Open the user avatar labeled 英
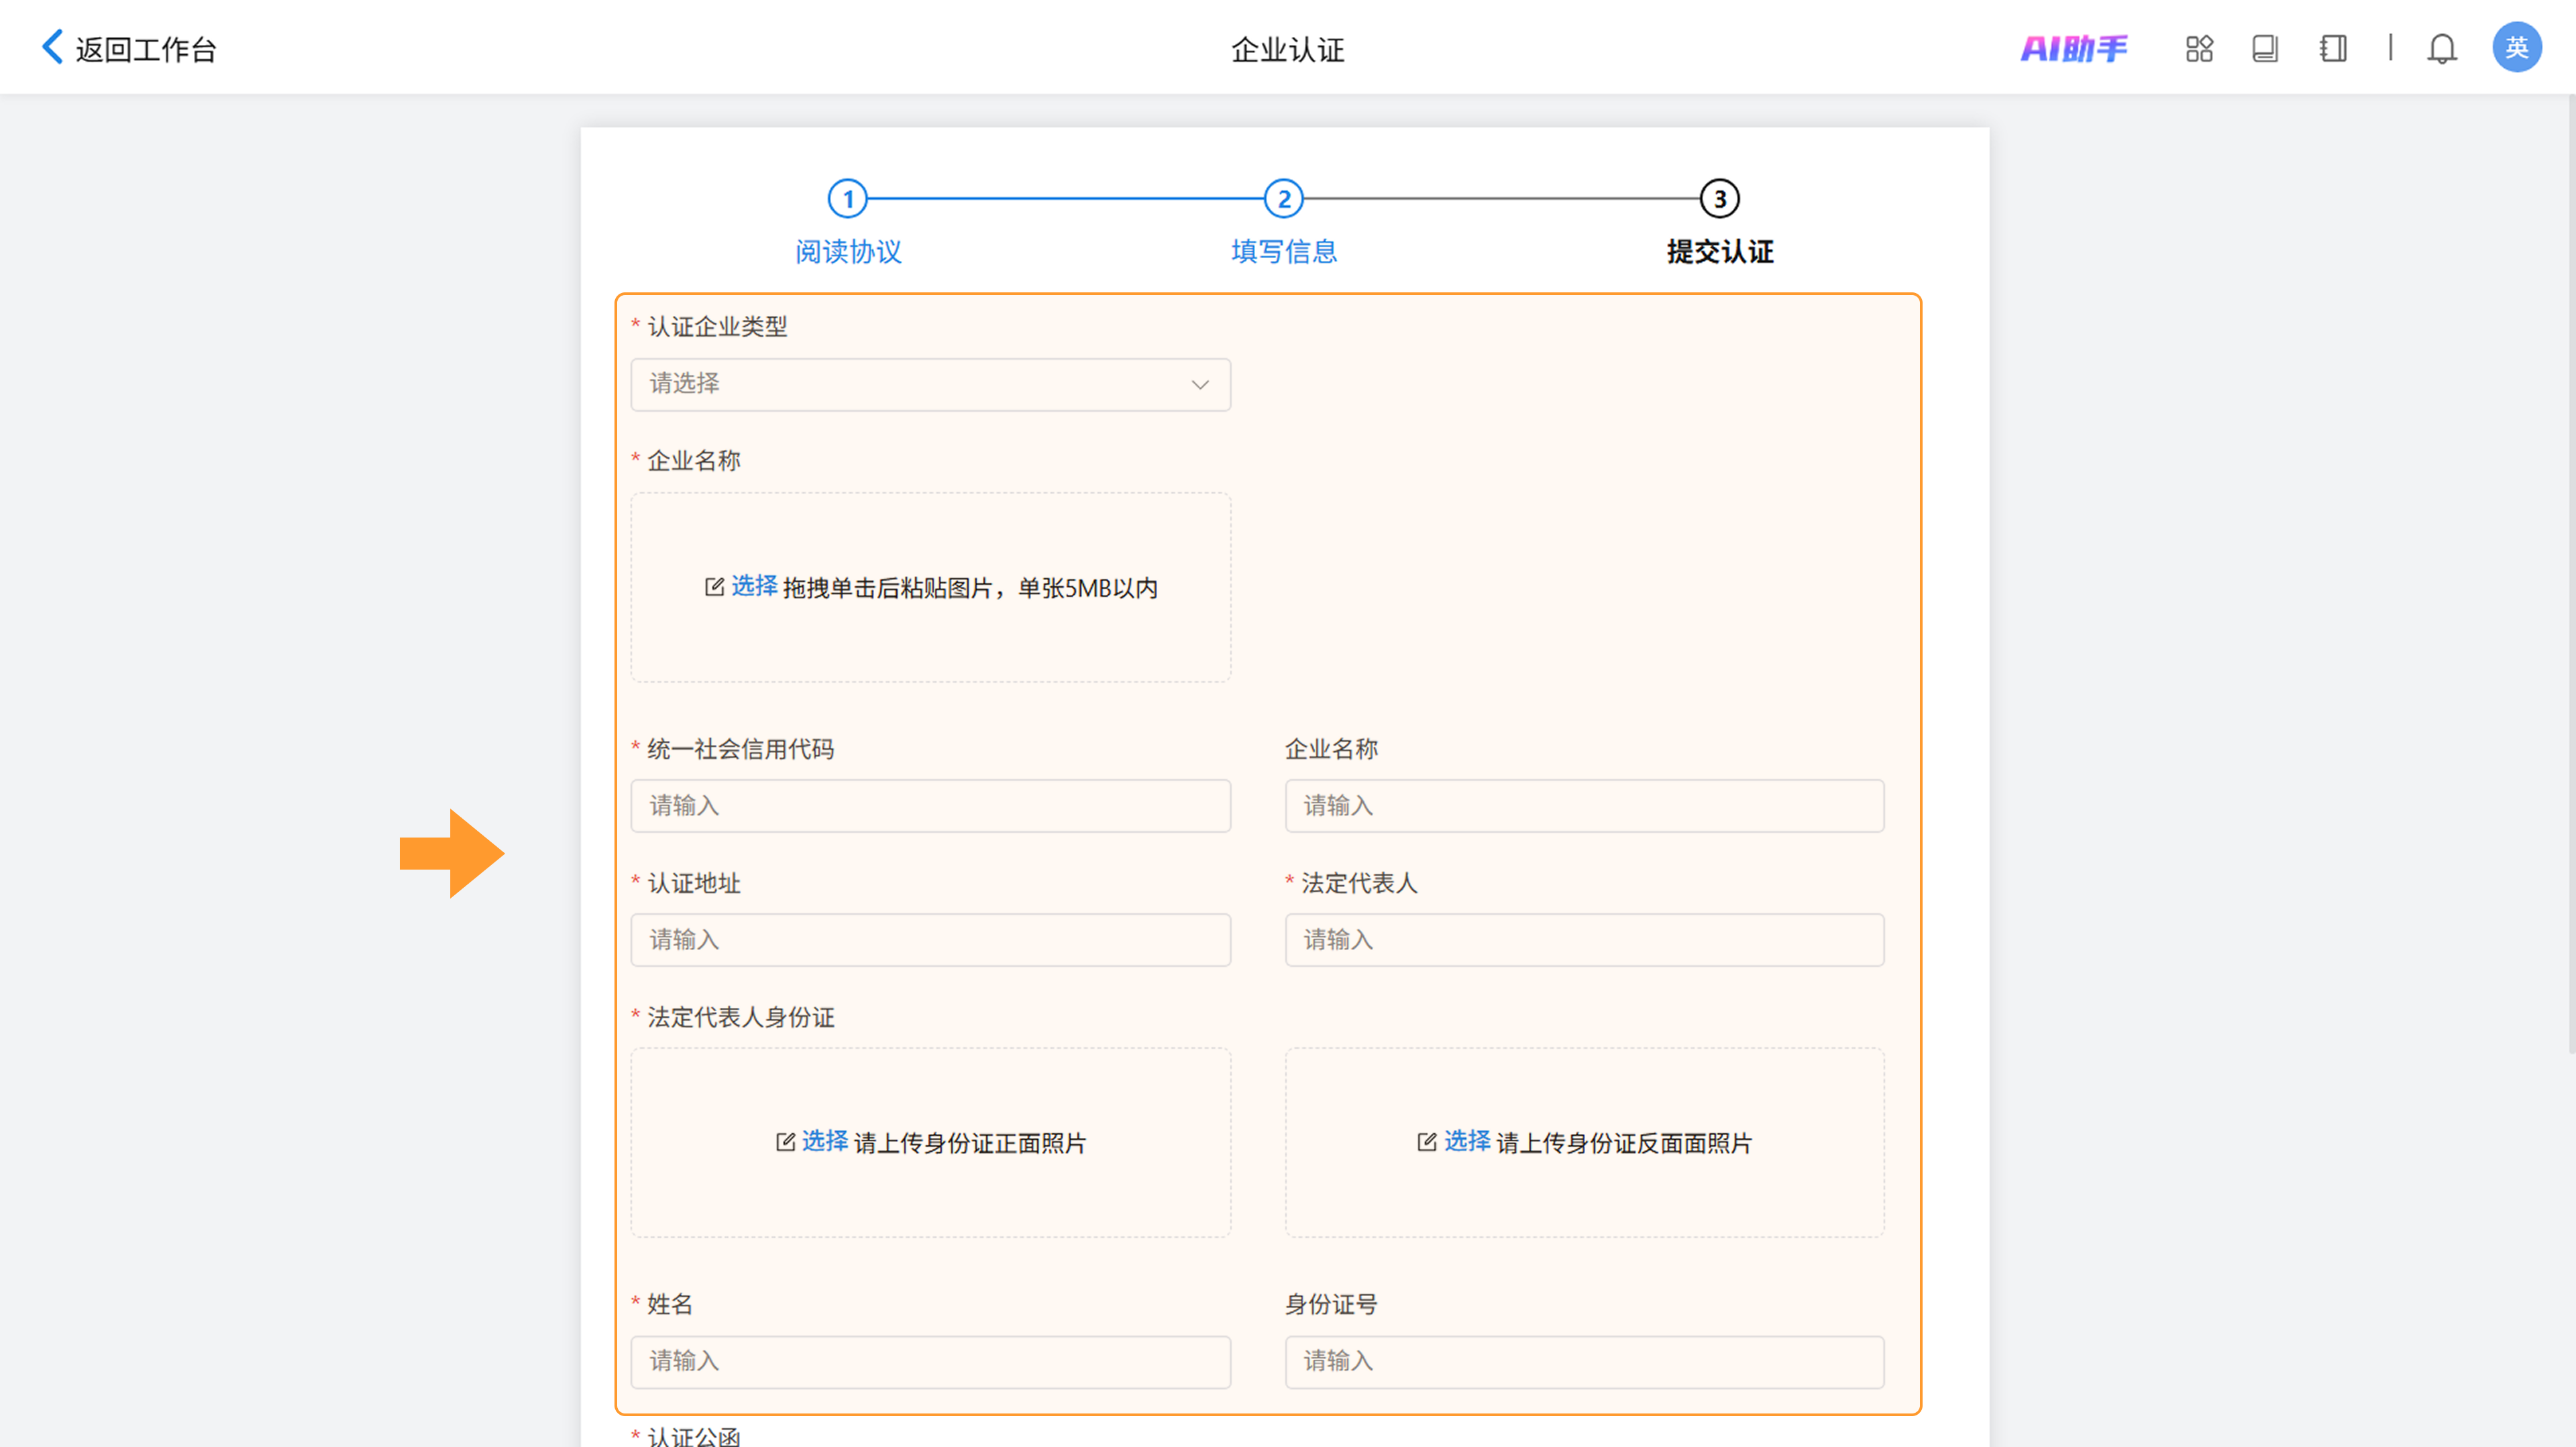Viewport: 2576px width, 1447px height. [x=2516, y=47]
